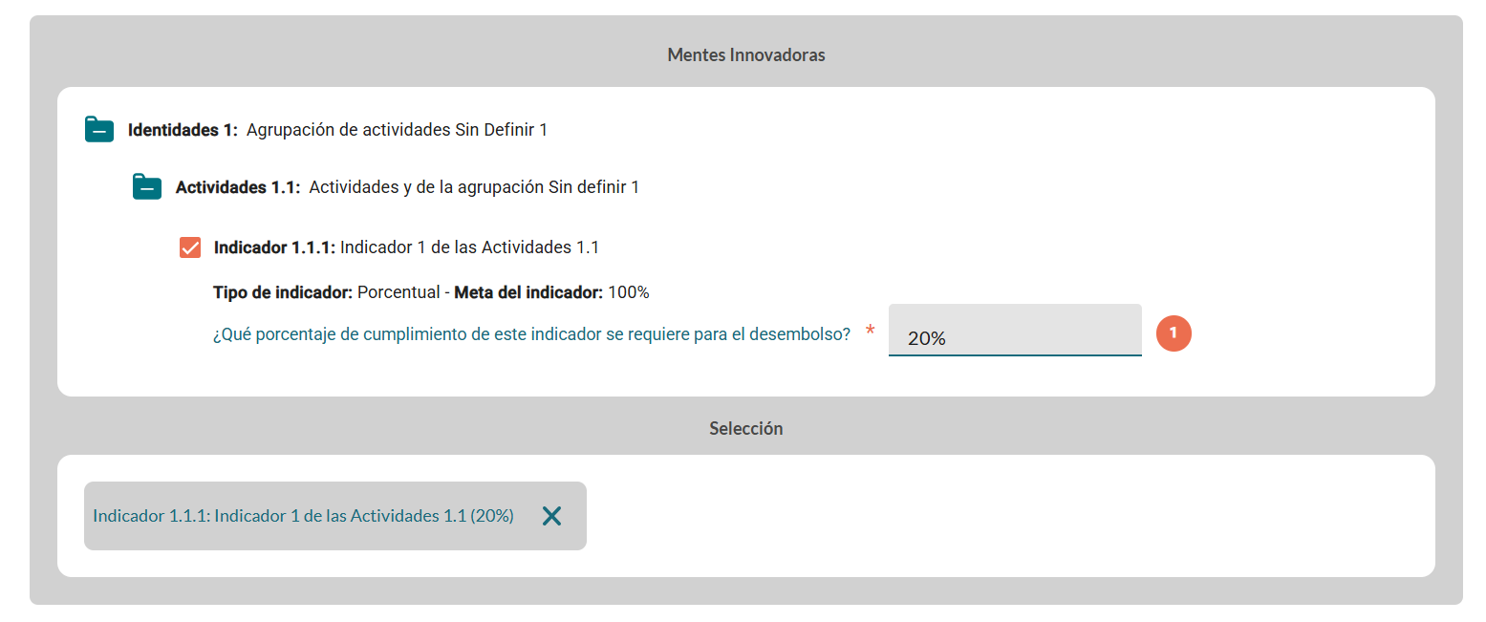Remove Indicador 1.1.1 chip with X icon

(x=551, y=516)
